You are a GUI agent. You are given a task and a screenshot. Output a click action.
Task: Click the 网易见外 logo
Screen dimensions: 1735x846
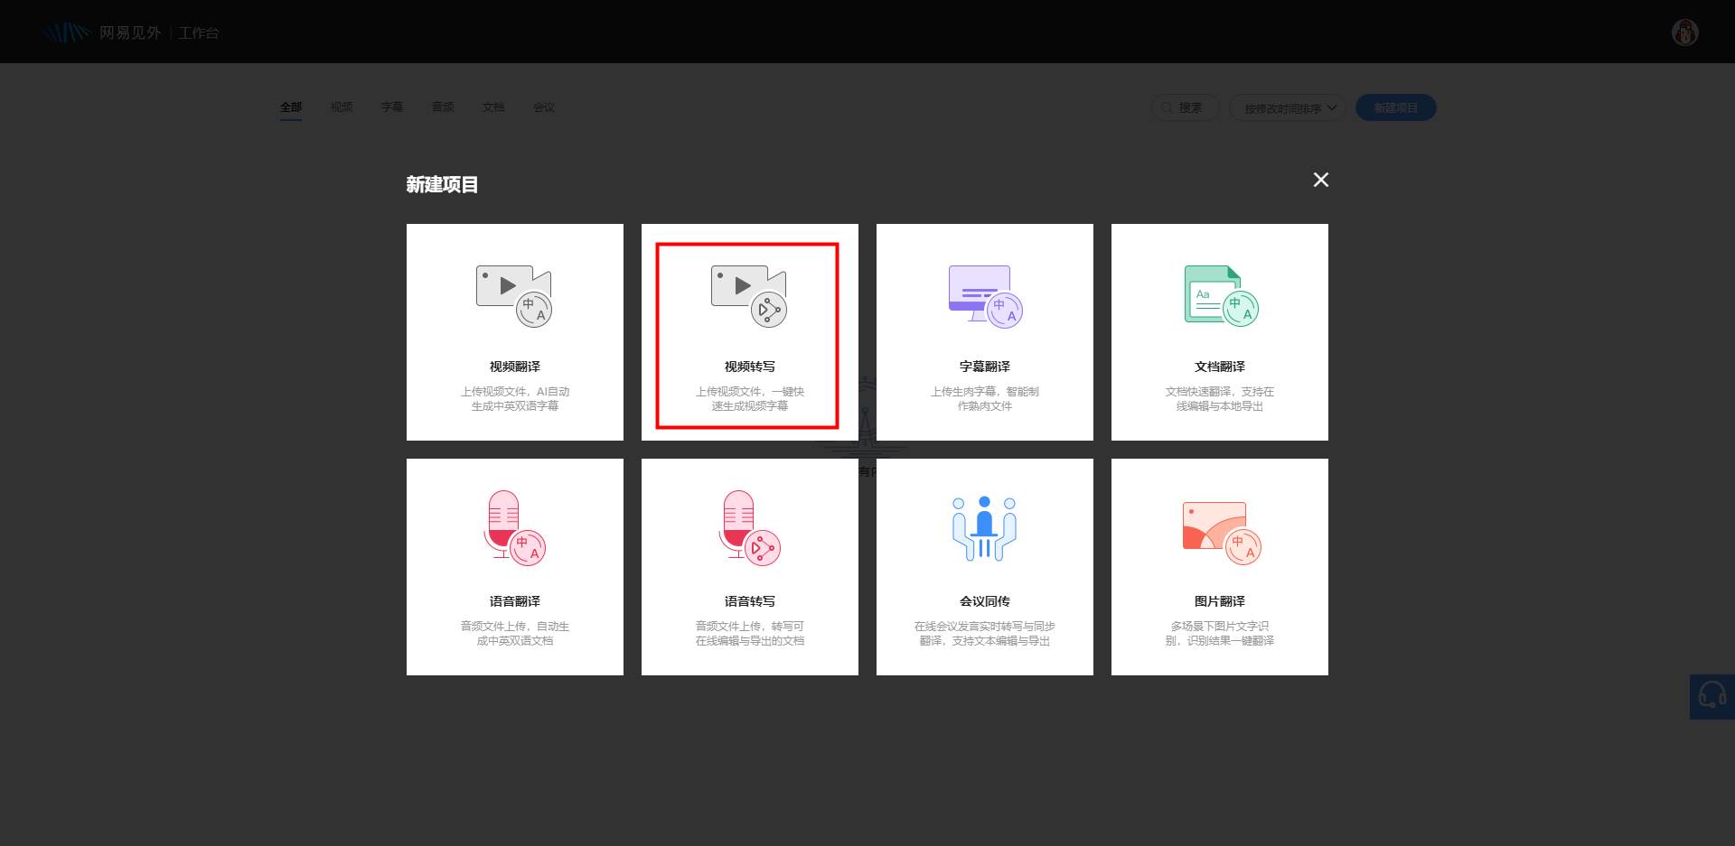[100, 33]
